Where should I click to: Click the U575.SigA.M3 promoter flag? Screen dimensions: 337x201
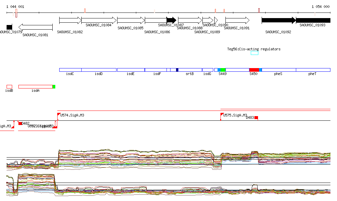click(221, 115)
